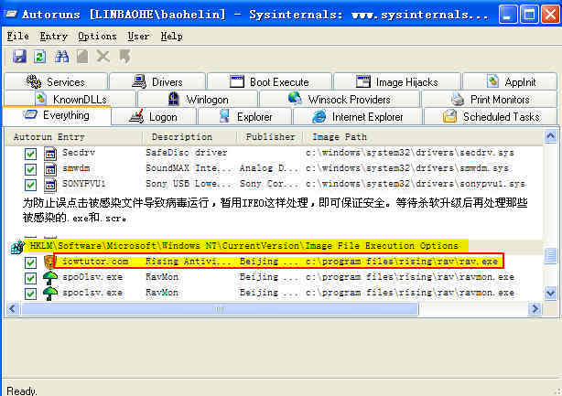Click the Refresh toolbar icon
This screenshot has height=396, width=562.
[39, 57]
